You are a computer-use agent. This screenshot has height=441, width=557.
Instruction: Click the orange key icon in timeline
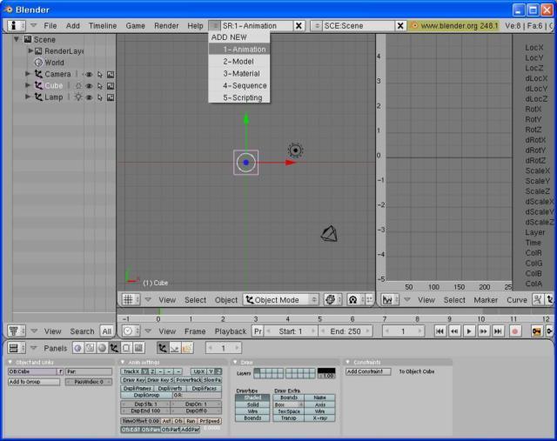point(536,331)
